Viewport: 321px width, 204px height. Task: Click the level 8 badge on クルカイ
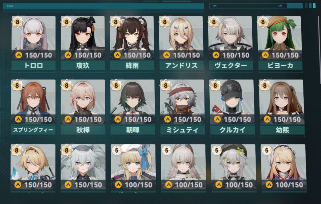(x=215, y=86)
